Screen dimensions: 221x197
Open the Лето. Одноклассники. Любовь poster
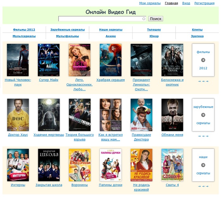coord(79,60)
